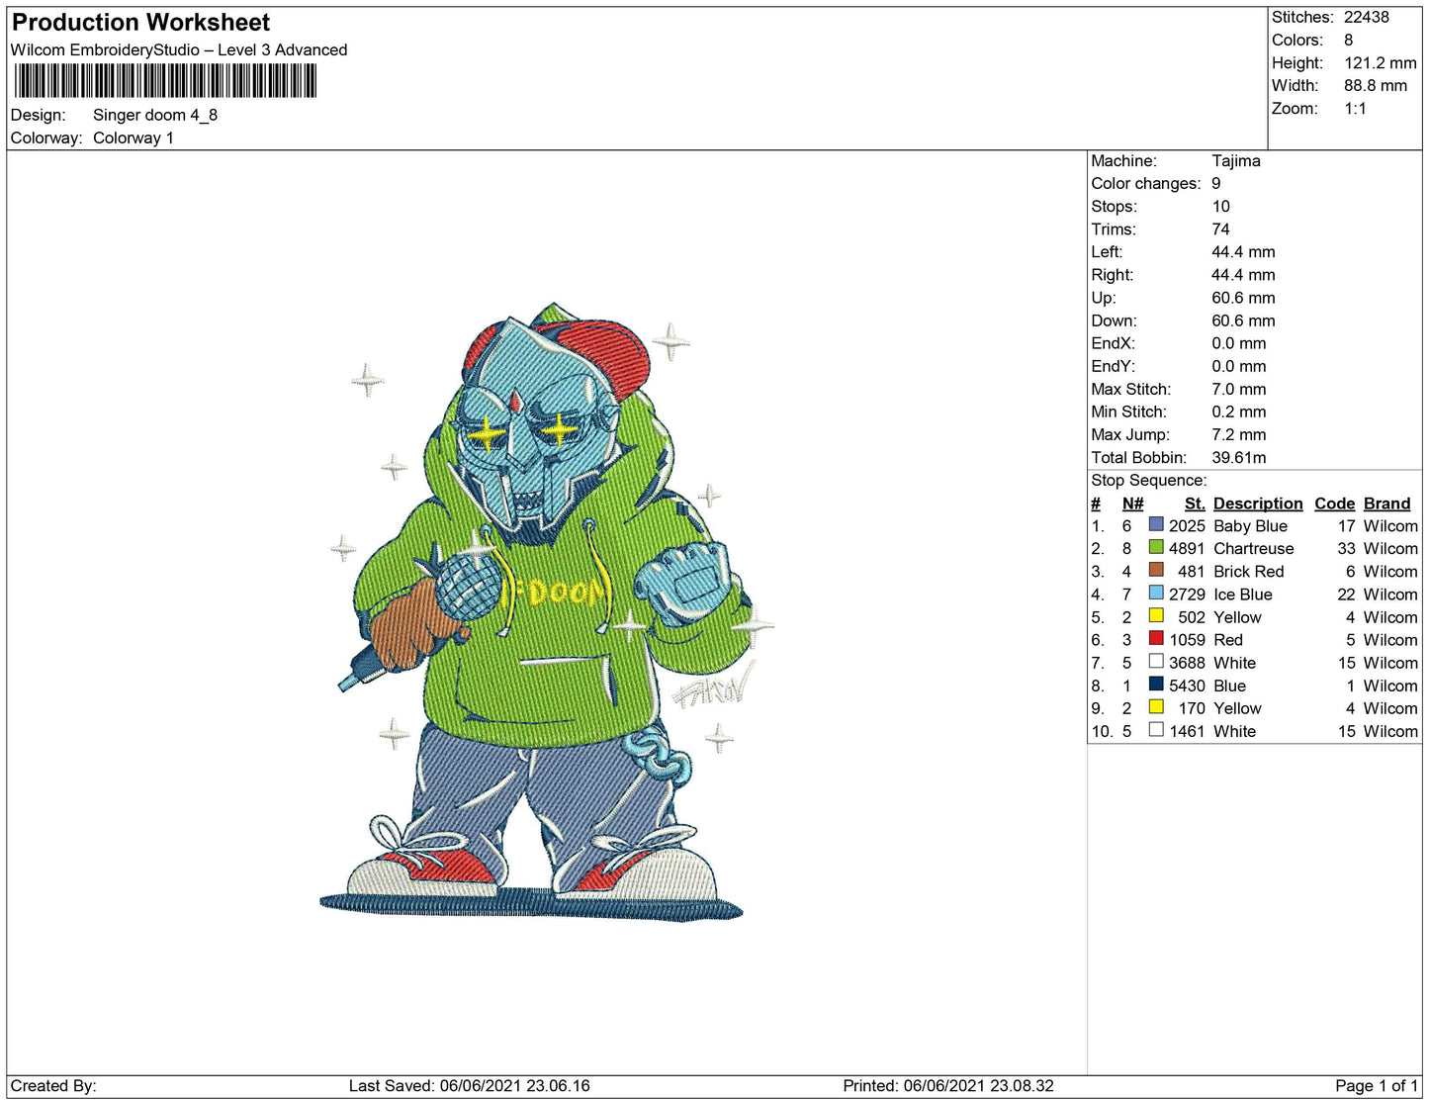The width and height of the screenshot is (1429, 1100).
Task: Click the Red color swatch in row 6
Action: point(1156,638)
